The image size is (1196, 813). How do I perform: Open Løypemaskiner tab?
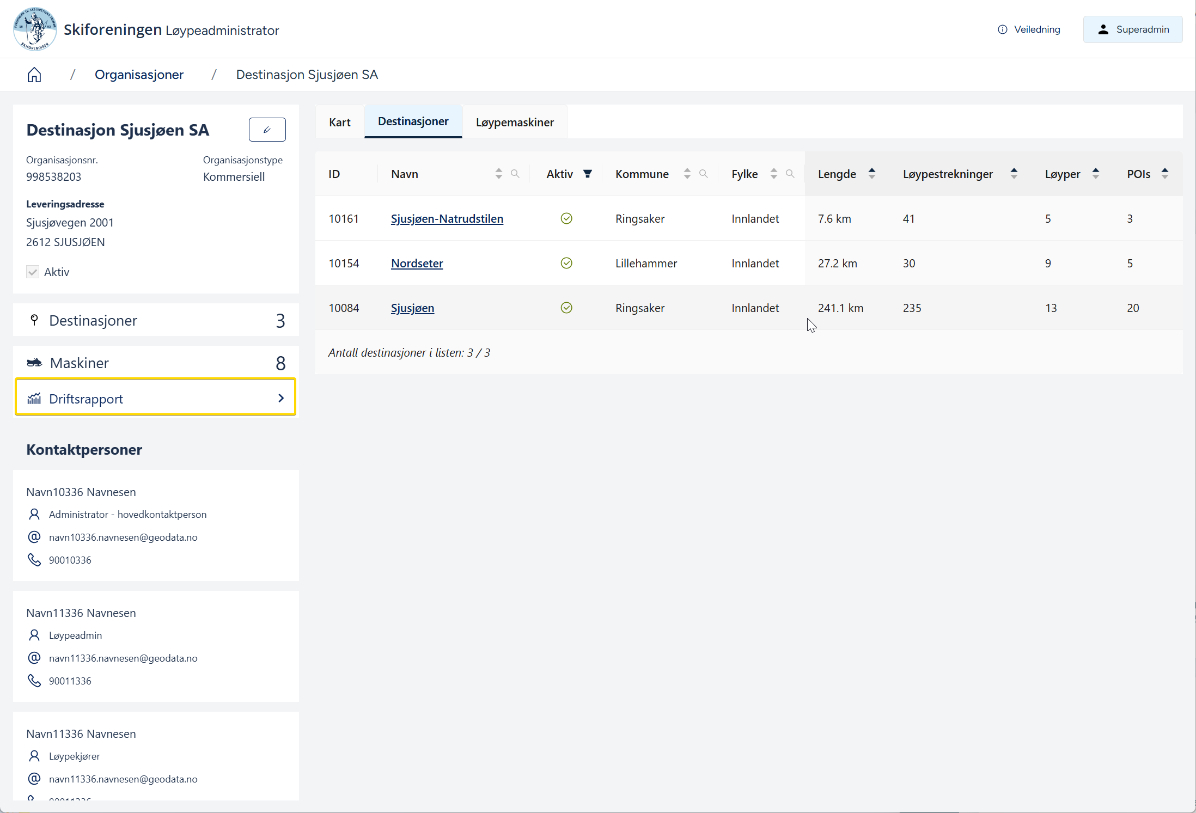click(515, 122)
